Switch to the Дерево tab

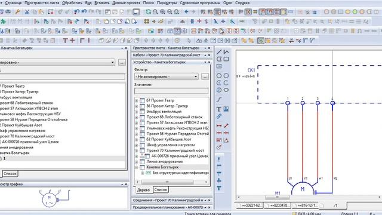pos(143,190)
